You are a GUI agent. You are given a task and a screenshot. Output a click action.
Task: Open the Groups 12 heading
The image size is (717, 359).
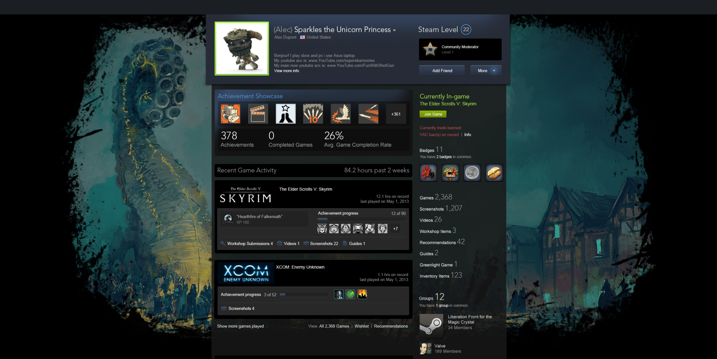point(432,297)
